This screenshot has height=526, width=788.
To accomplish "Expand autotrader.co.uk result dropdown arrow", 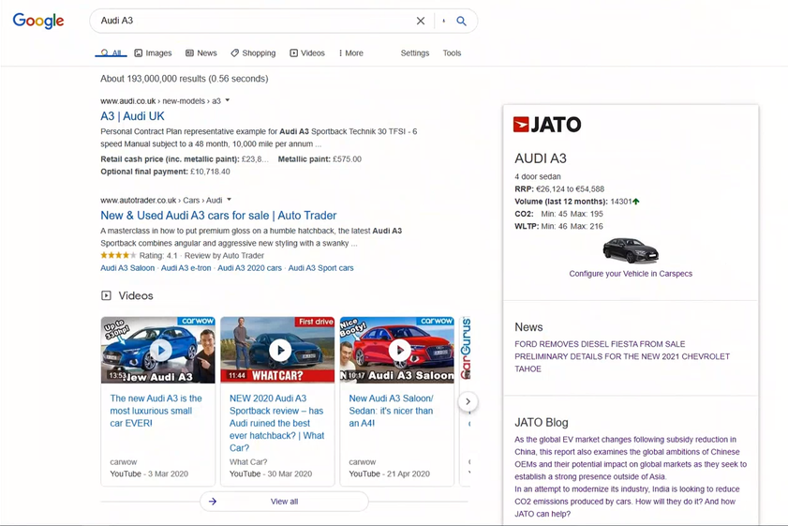I will (230, 200).
